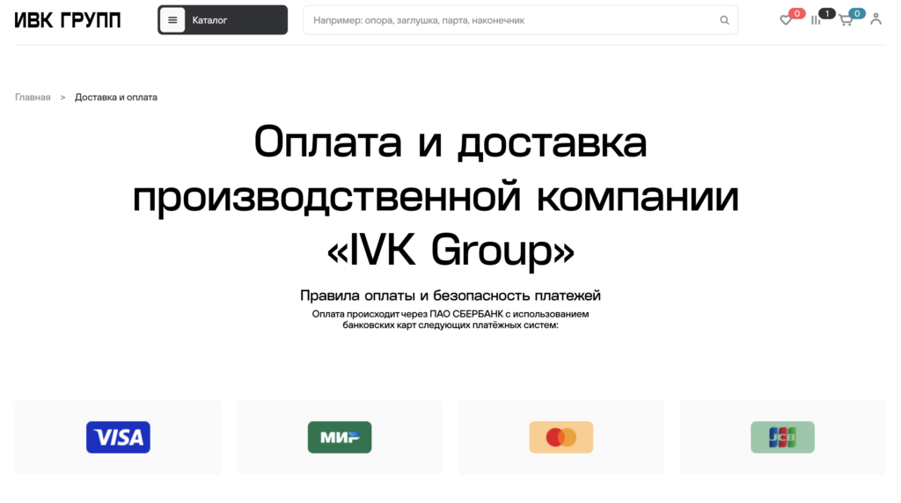Open the comparison list bars icon

tap(816, 20)
